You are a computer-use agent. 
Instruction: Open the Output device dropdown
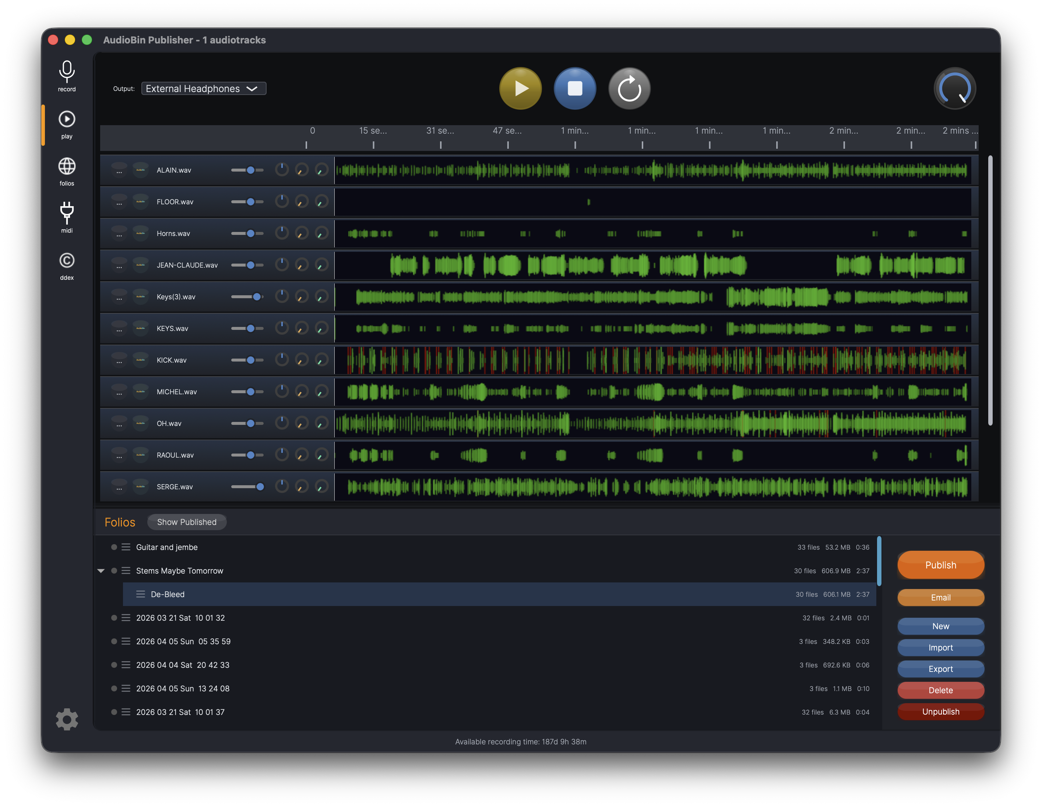[x=204, y=89]
